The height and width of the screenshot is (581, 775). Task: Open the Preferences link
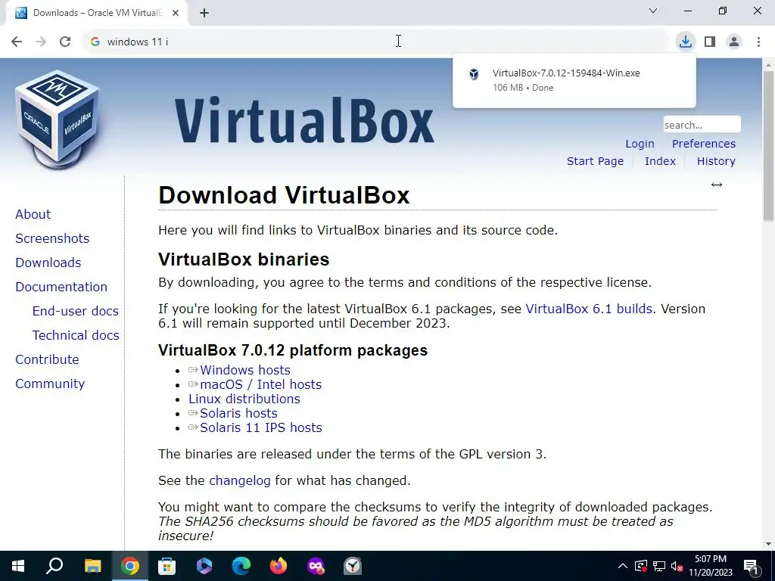click(x=703, y=144)
